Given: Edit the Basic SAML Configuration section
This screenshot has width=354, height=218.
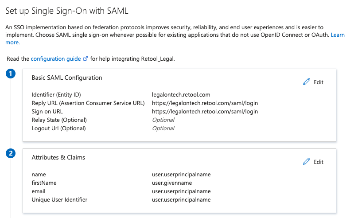Looking at the screenshot, I should click(x=313, y=82).
